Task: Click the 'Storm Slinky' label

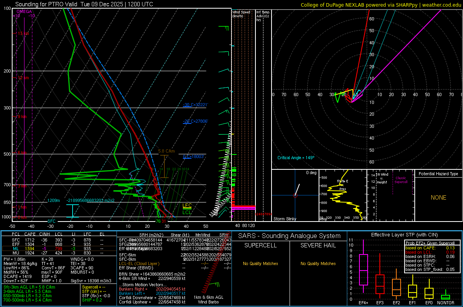Action: [284, 219]
